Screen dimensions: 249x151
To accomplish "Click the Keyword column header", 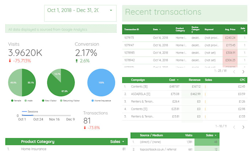I will click(x=209, y=30).
